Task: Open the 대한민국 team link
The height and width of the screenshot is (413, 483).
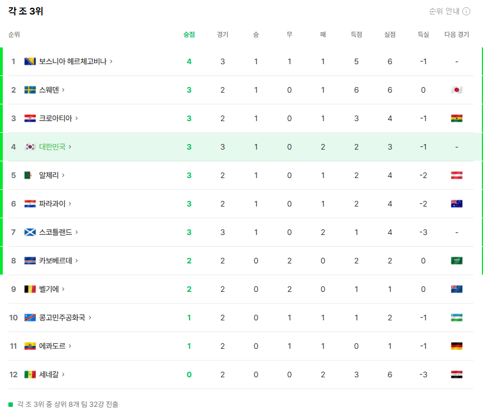Action: point(52,147)
